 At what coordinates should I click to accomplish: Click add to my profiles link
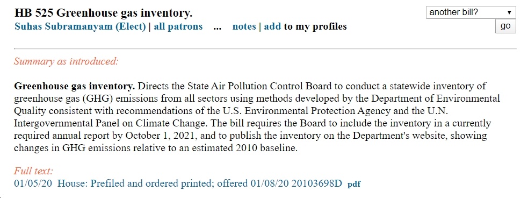tap(272, 26)
